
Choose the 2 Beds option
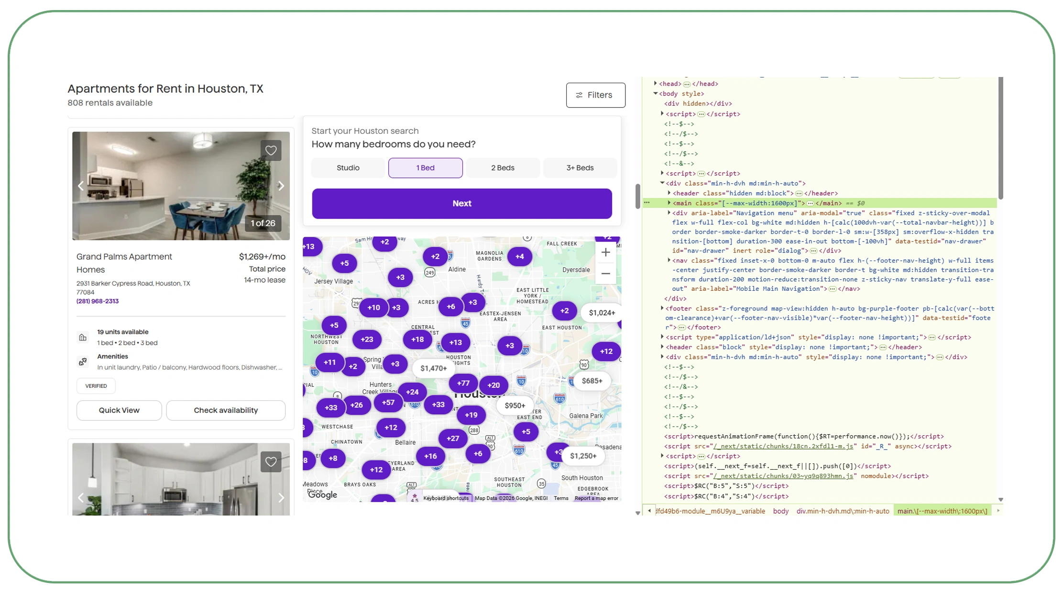click(503, 168)
